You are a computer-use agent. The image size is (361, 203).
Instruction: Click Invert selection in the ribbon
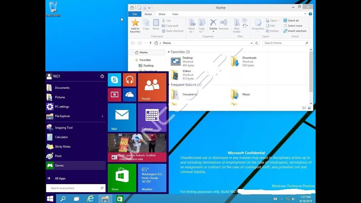(295, 31)
